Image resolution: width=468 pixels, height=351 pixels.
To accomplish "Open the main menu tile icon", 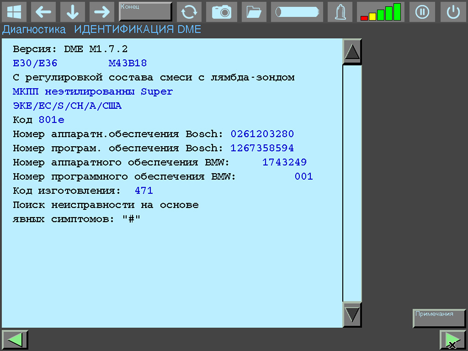I will coord(15,12).
